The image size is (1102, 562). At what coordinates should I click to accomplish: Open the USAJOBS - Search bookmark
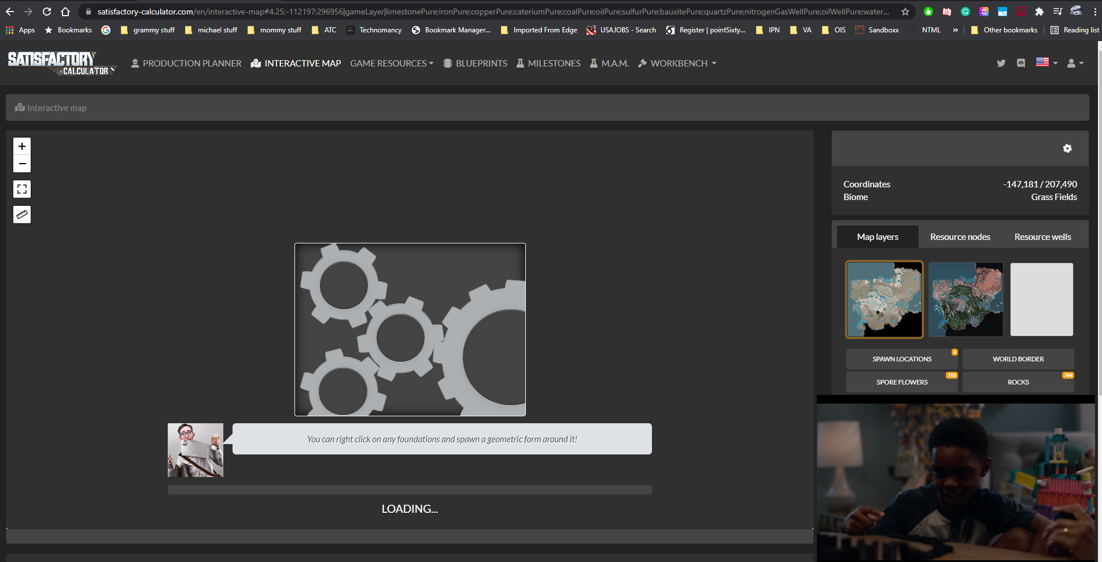tap(621, 30)
